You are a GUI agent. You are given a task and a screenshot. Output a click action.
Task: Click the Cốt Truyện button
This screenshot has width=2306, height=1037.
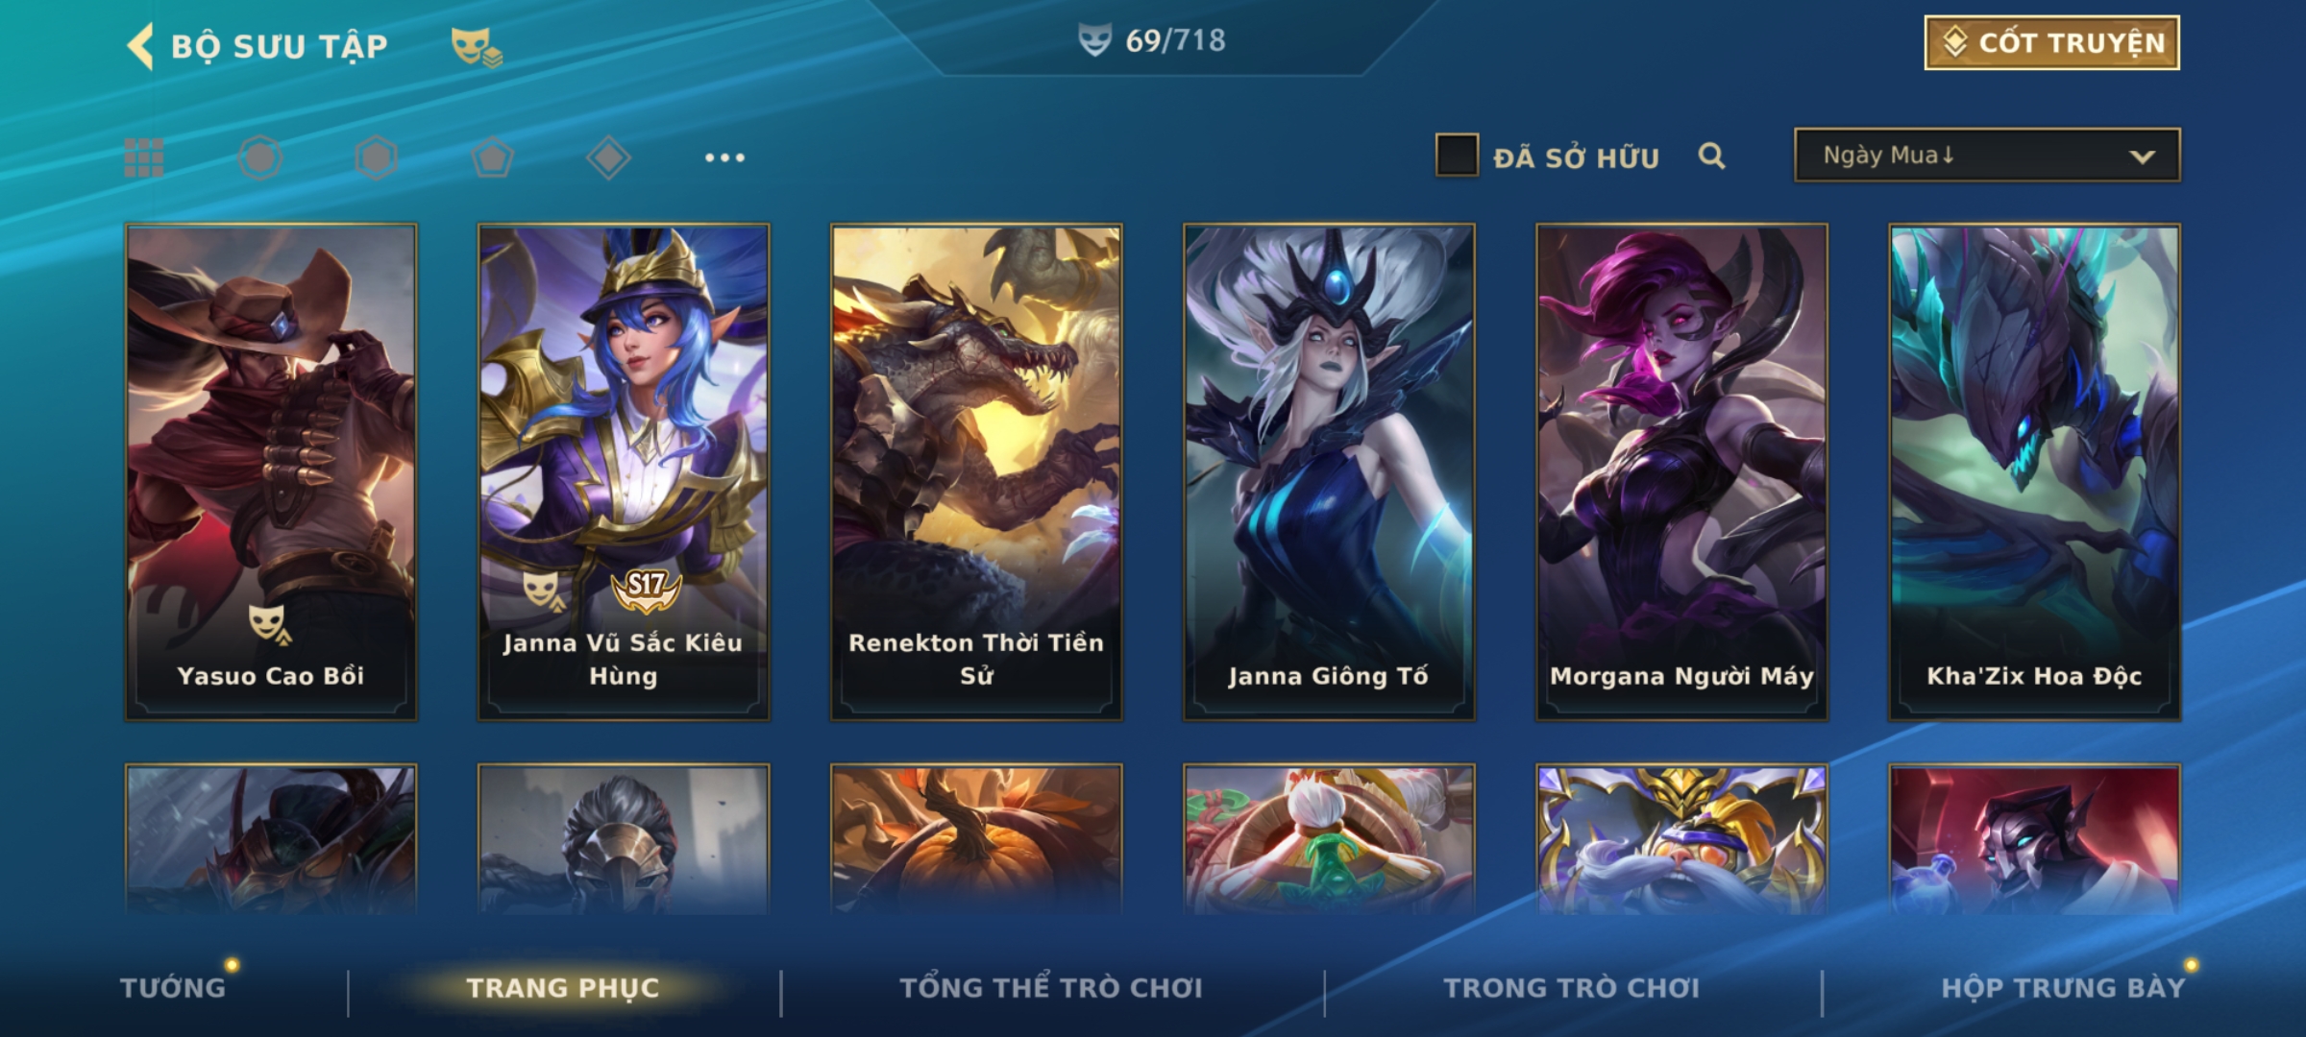(x=2051, y=43)
